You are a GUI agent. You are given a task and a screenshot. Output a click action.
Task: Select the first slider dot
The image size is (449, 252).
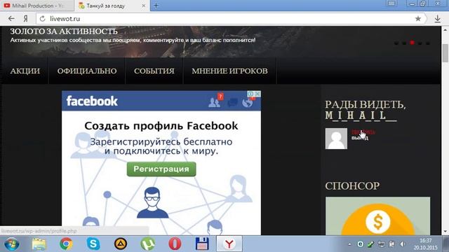tap(396, 43)
